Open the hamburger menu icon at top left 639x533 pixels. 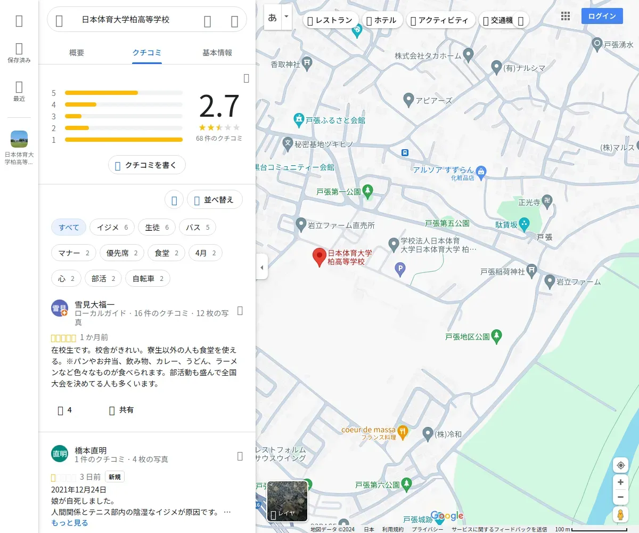point(19,21)
